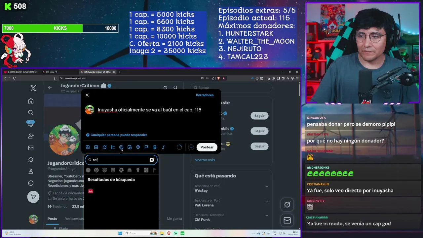Switch to the Respuestas profile tab
Screen dimensions: 423x238
point(74,218)
